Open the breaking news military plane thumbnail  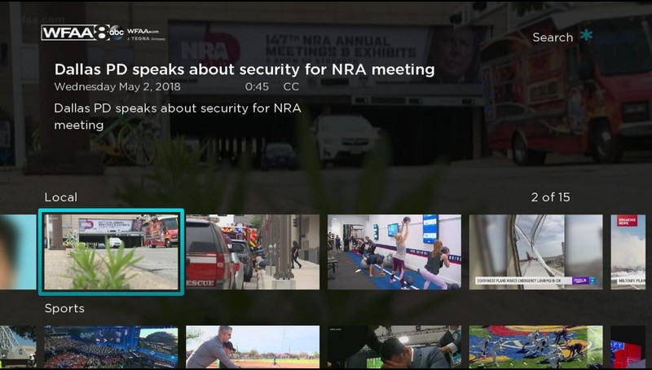[x=628, y=252]
